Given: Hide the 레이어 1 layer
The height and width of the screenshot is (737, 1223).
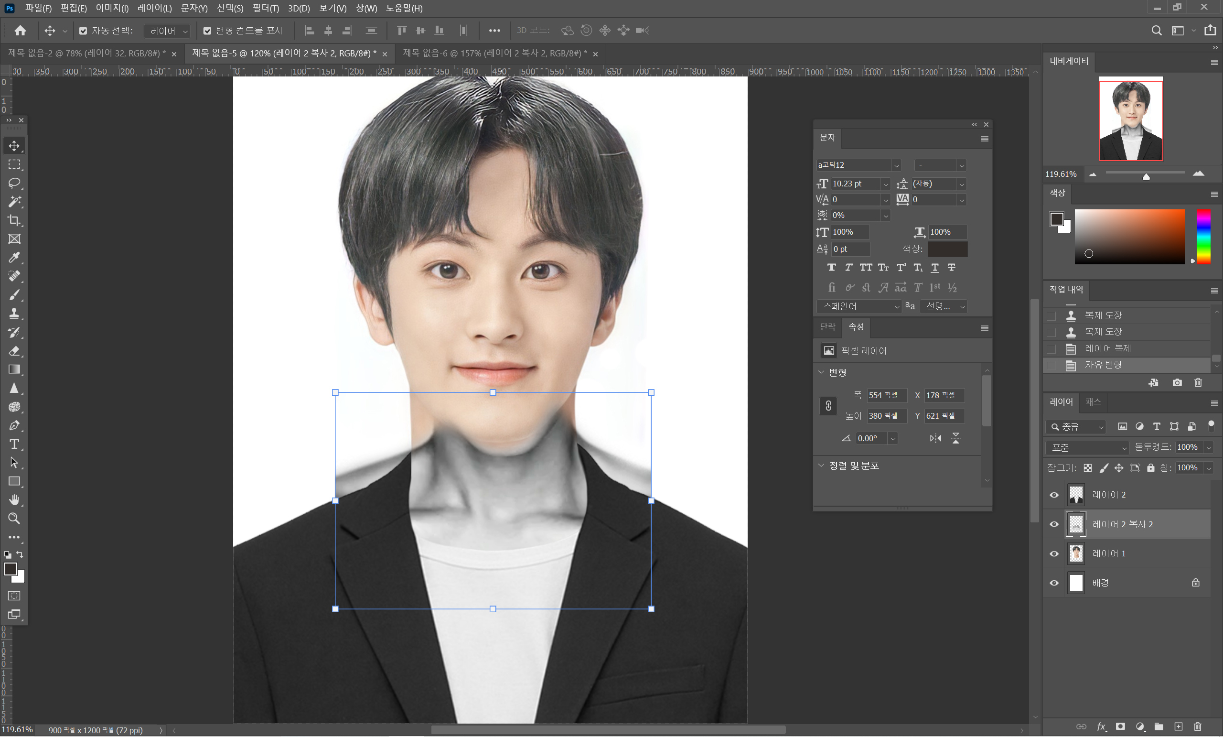Looking at the screenshot, I should (1054, 554).
